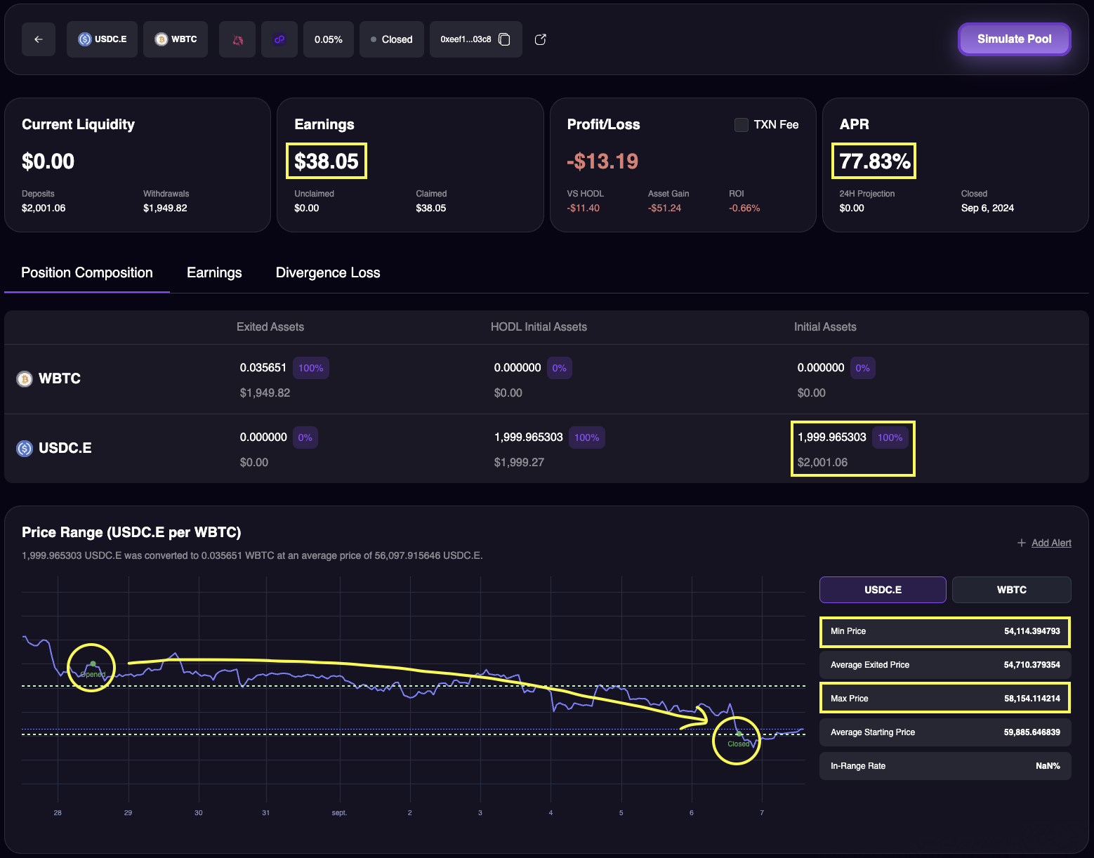This screenshot has height=858, width=1094.
Task: Switch to the Divergence Loss tab
Action: pos(328,272)
